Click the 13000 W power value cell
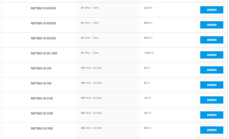This screenshot has height=139, width=229. pos(149,53)
